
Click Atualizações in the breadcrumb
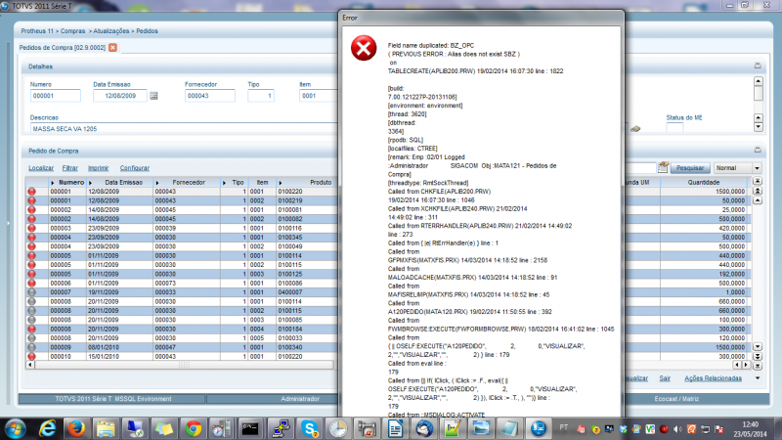pos(111,31)
